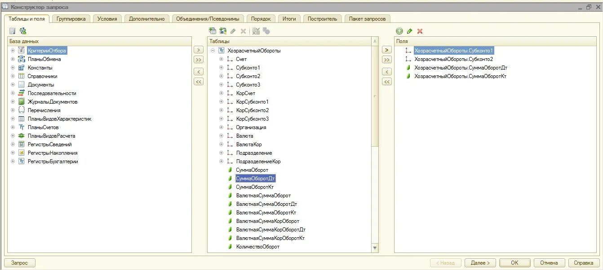Screen dimensions: 603x270
Task: Click the ХозрасчетныйОбороты table icon
Action: click(x=221, y=50)
